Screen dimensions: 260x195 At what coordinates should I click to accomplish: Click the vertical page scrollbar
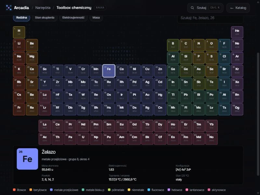(x=258, y=114)
